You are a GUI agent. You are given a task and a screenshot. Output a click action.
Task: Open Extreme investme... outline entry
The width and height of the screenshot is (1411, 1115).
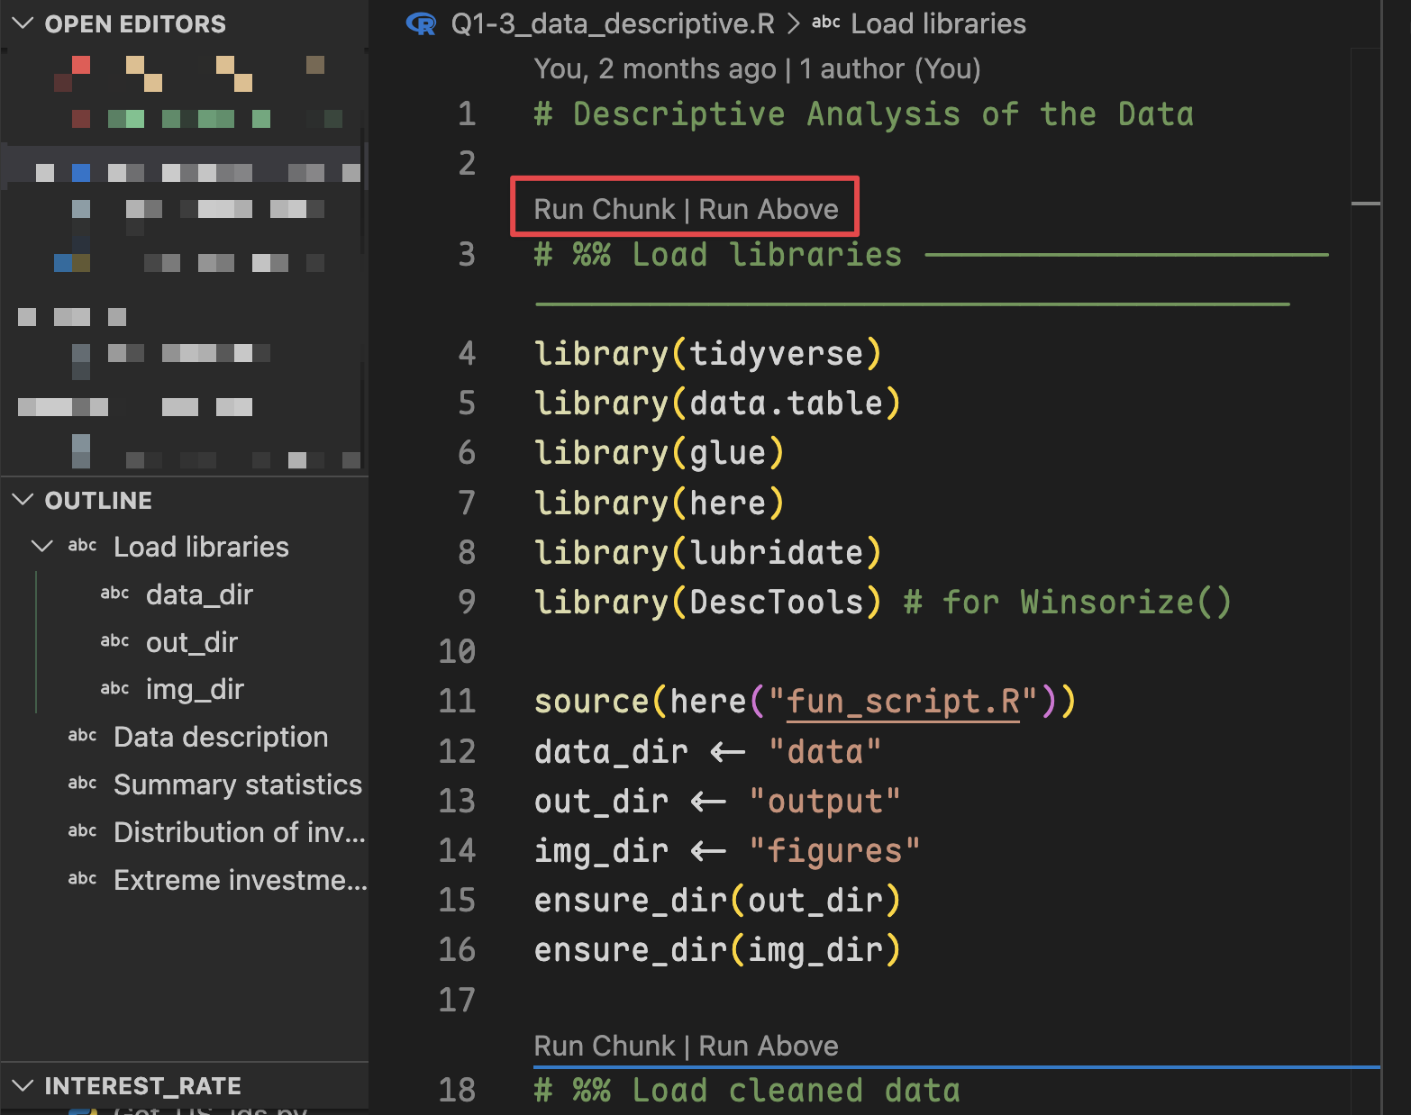point(241,880)
